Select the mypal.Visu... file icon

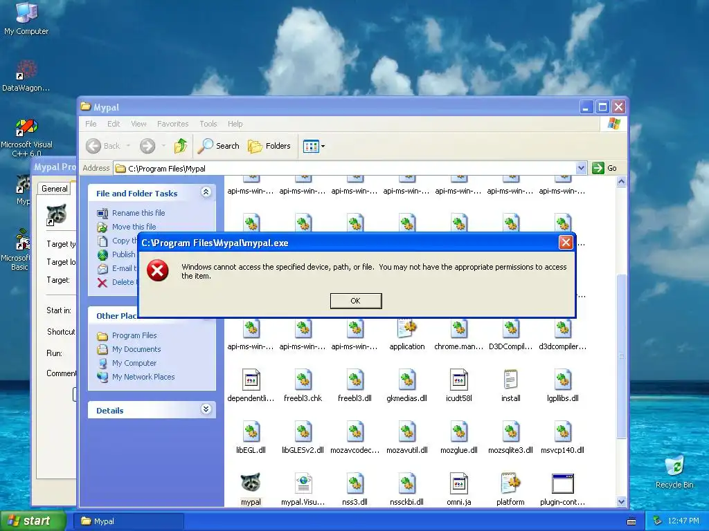coord(303,483)
